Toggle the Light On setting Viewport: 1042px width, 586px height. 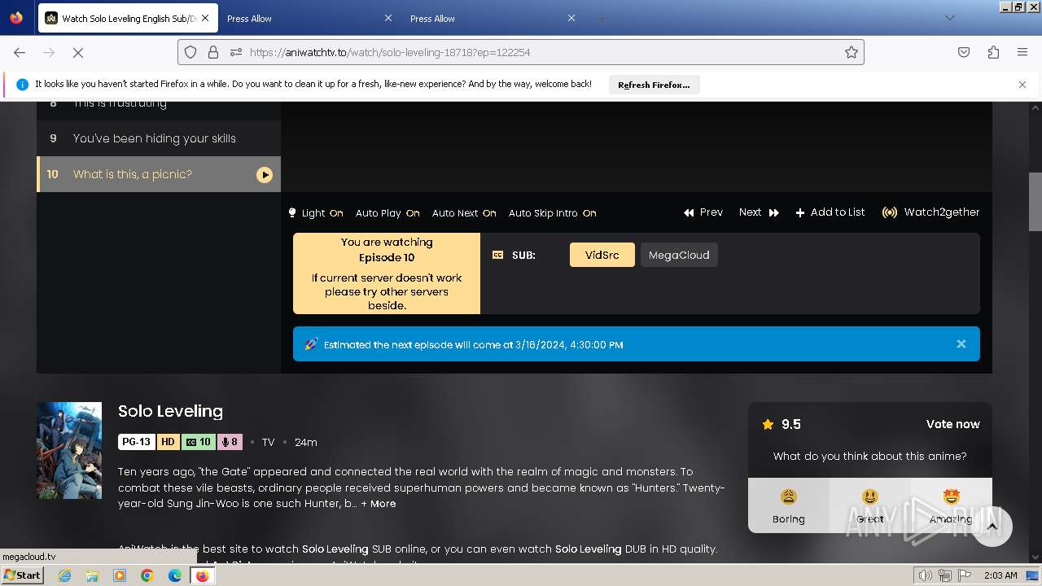316,213
